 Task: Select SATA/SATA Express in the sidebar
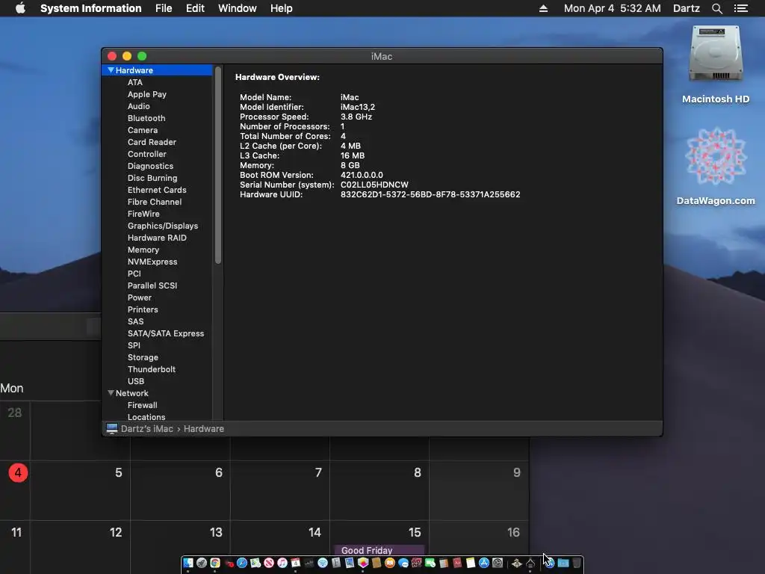click(166, 333)
